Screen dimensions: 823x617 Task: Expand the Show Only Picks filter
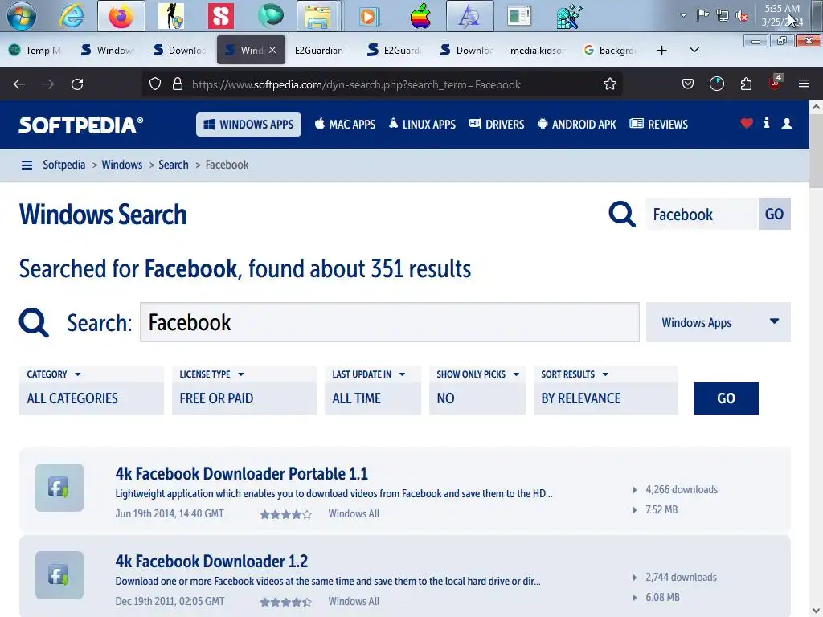tap(477, 390)
